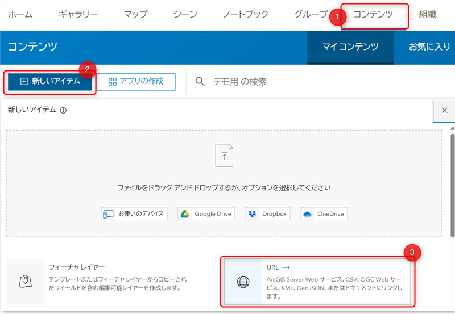
Task: Close the 新しいアイテム dialog
Action: (x=444, y=110)
